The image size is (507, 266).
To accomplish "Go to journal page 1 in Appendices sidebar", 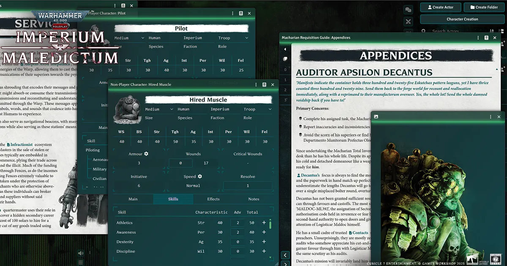I will click(285, 80).
